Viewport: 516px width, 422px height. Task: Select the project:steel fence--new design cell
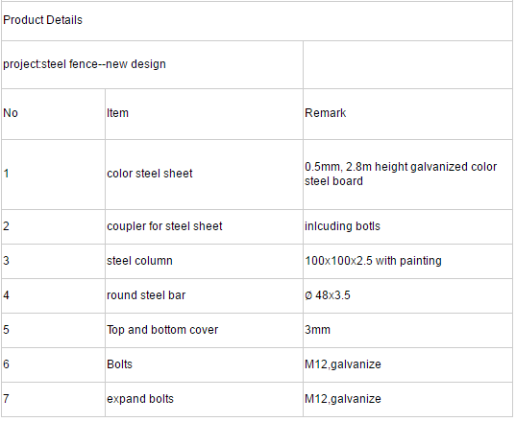point(152,64)
